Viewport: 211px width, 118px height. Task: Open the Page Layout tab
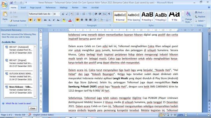click(36, 8)
